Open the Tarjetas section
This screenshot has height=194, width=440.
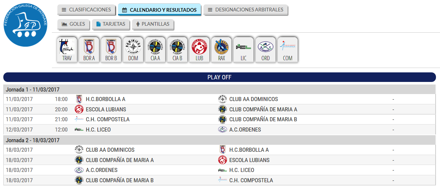[111, 24]
